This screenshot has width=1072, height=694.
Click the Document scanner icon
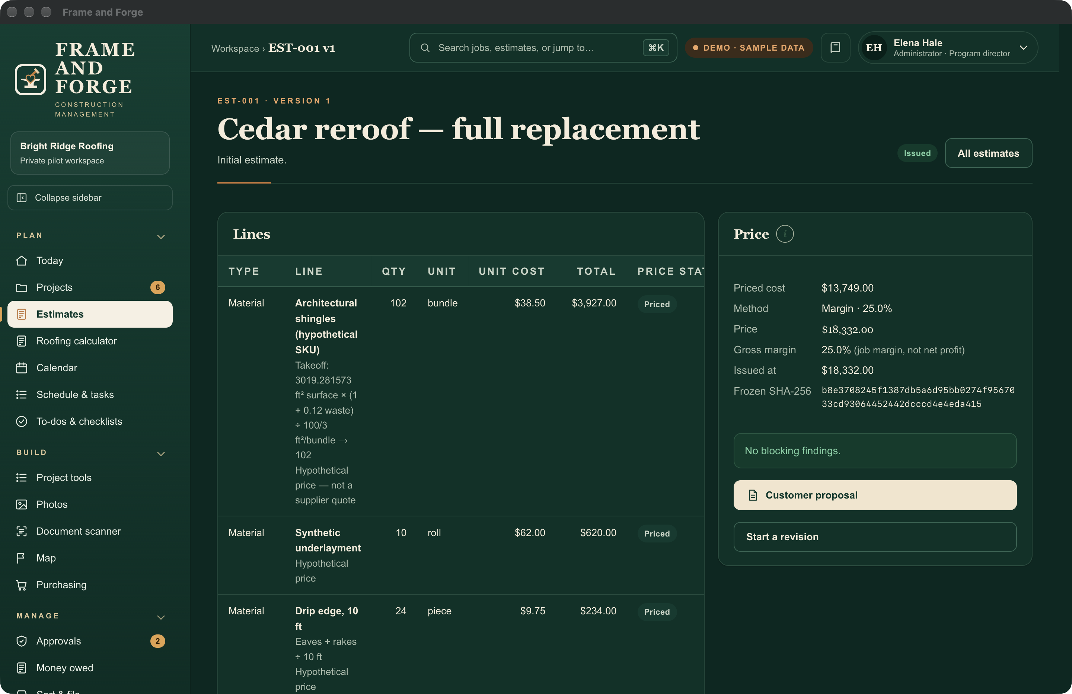22,531
